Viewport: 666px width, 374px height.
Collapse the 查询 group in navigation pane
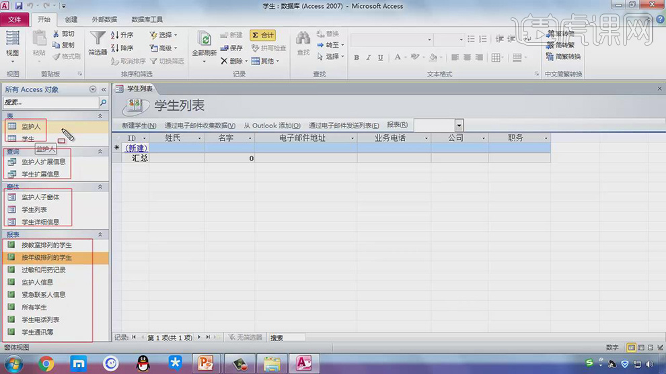[x=100, y=151]
